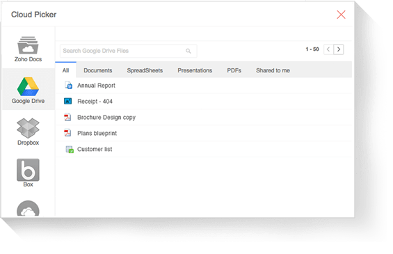Select the Customer list file name

click(x=95, y=149)
